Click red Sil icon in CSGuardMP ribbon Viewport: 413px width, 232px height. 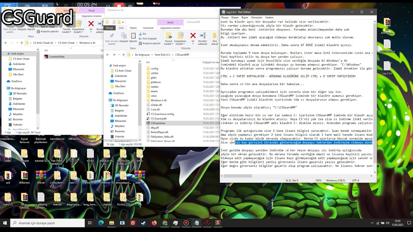pos(193,35)
